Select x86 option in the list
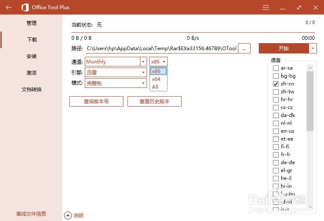Screen dimensions: 324x221 [x=158, y=71]
